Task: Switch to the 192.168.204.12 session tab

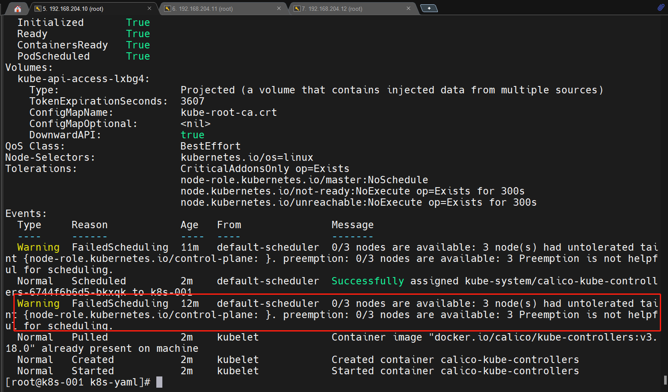Action: tap(352, 9)
